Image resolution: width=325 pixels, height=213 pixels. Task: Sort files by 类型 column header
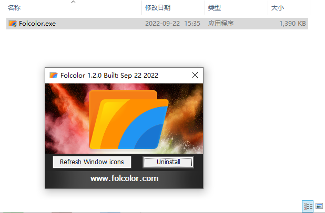pos(215,8)
